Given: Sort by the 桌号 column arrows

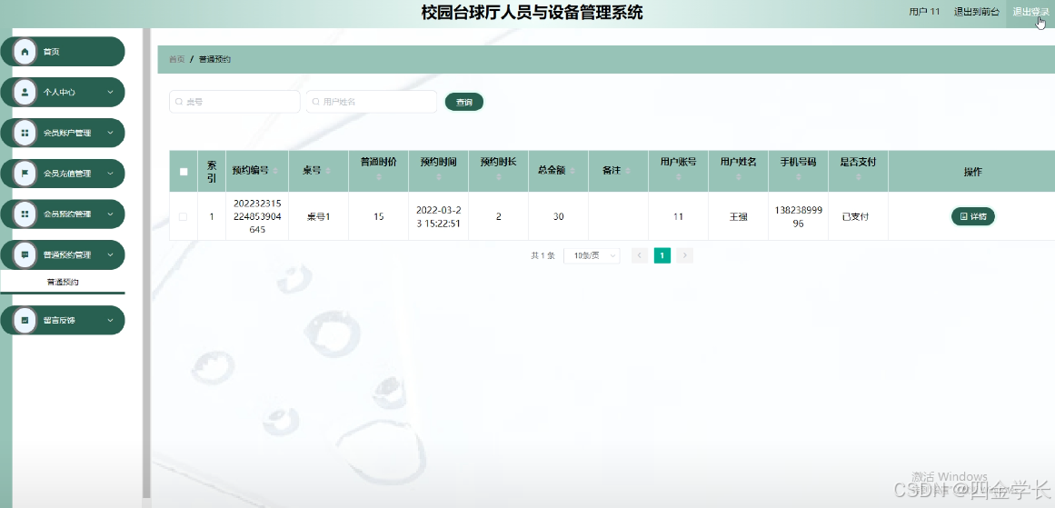Looking at the screenshot, I should (328, 171).
